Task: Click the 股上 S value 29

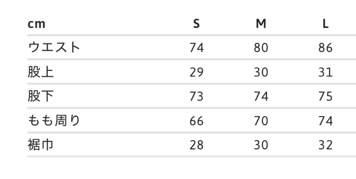Action: pos(196,72)
